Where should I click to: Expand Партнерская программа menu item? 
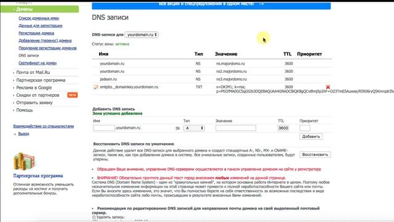pos(41,80)
